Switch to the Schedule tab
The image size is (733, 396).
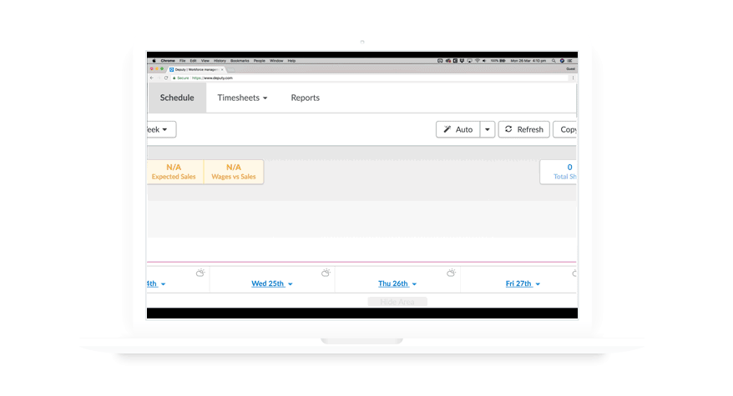[177, 98]
